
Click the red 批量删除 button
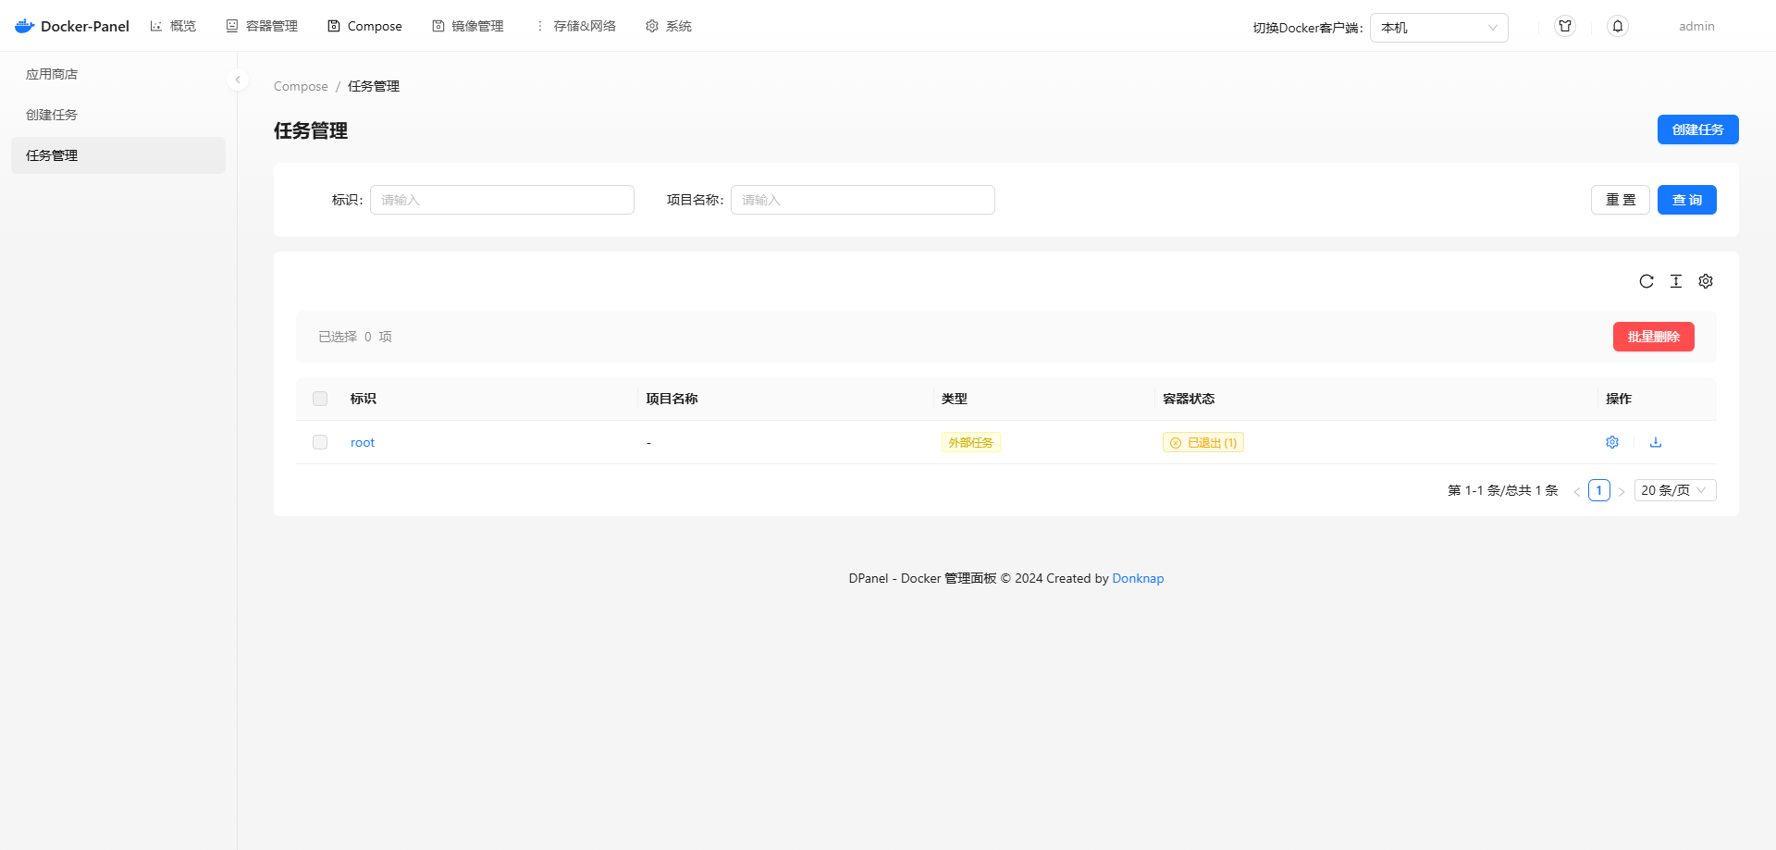pos(1653,337)
